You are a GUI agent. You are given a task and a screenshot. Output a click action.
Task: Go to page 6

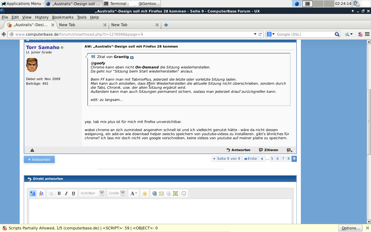click(x=278, y=159)
